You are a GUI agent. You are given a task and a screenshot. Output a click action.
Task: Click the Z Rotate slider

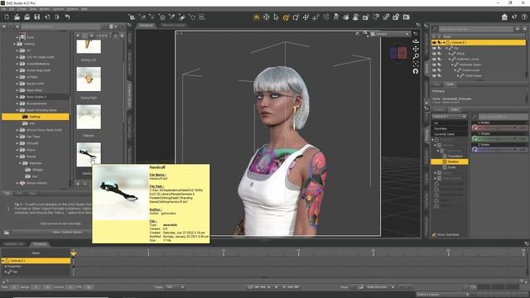click(x=497, y=149)
